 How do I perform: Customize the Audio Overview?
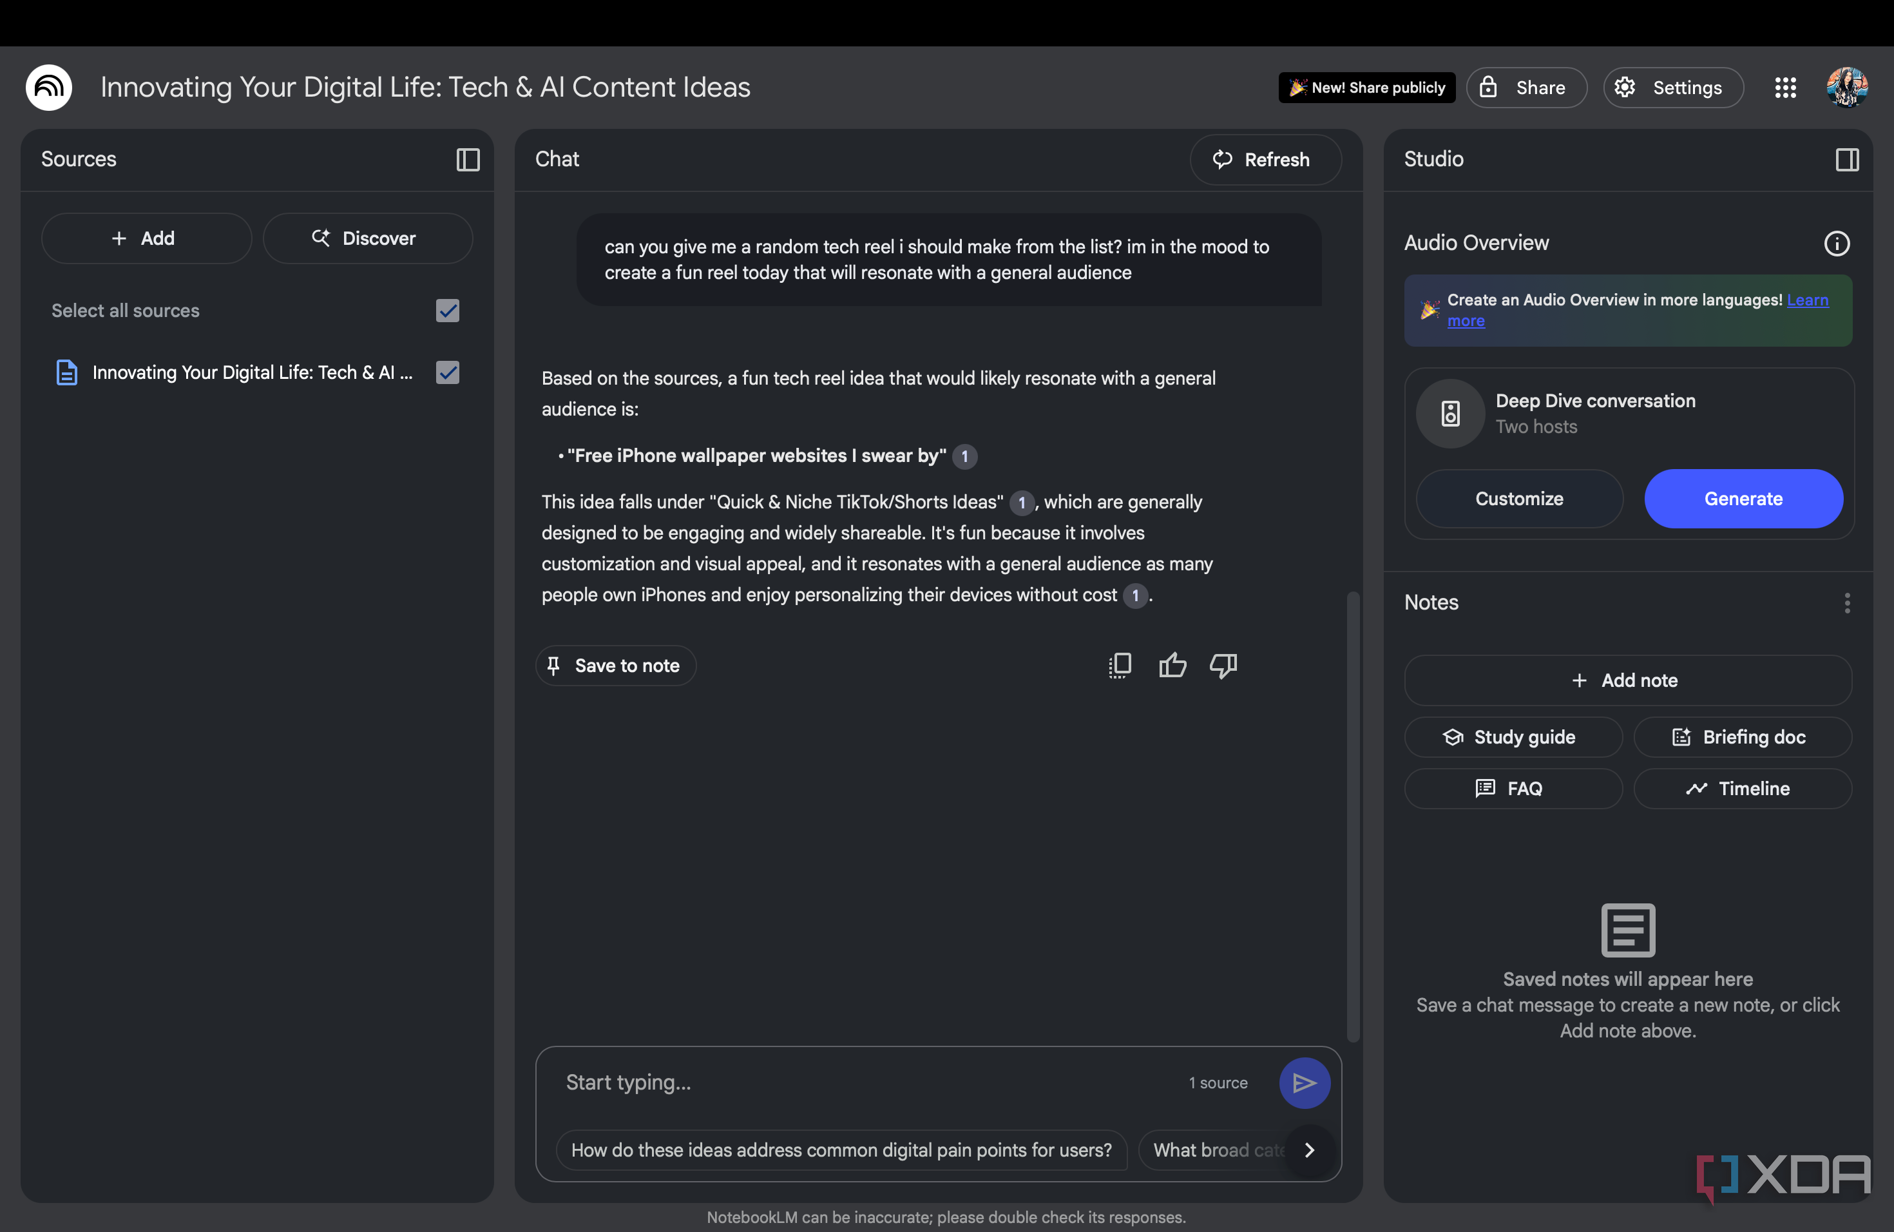pos(1518,499)
